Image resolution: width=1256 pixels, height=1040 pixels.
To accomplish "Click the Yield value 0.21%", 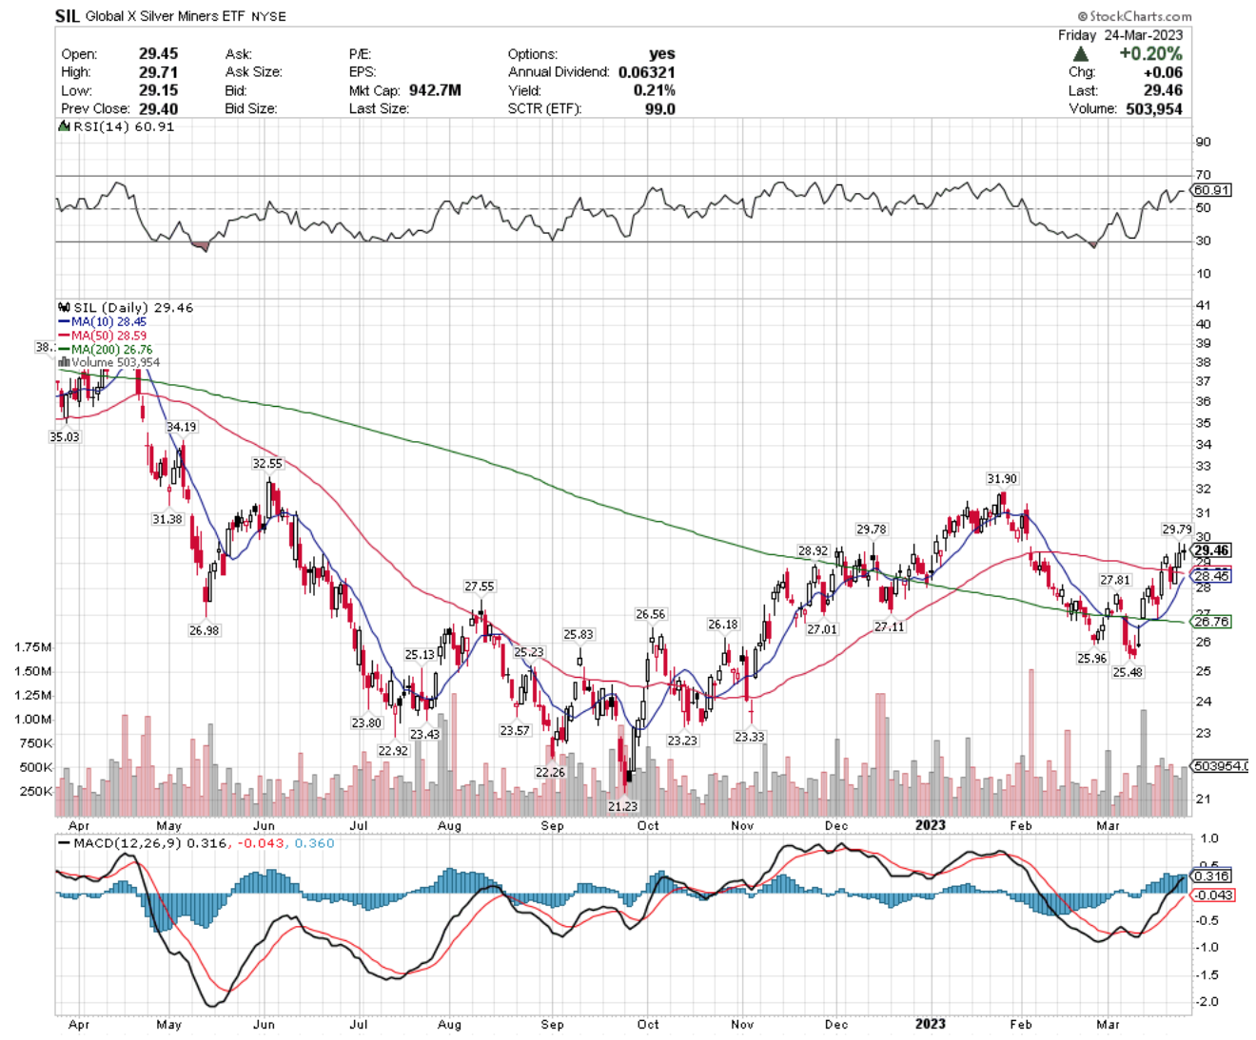I will coord(654,90).
